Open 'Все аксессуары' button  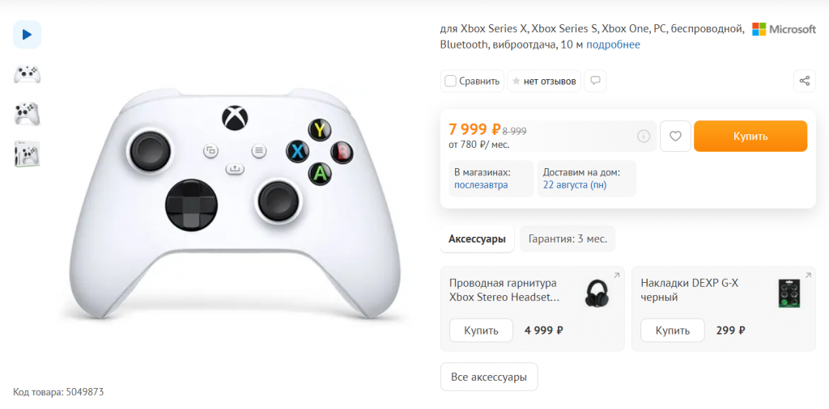point(489,377)
